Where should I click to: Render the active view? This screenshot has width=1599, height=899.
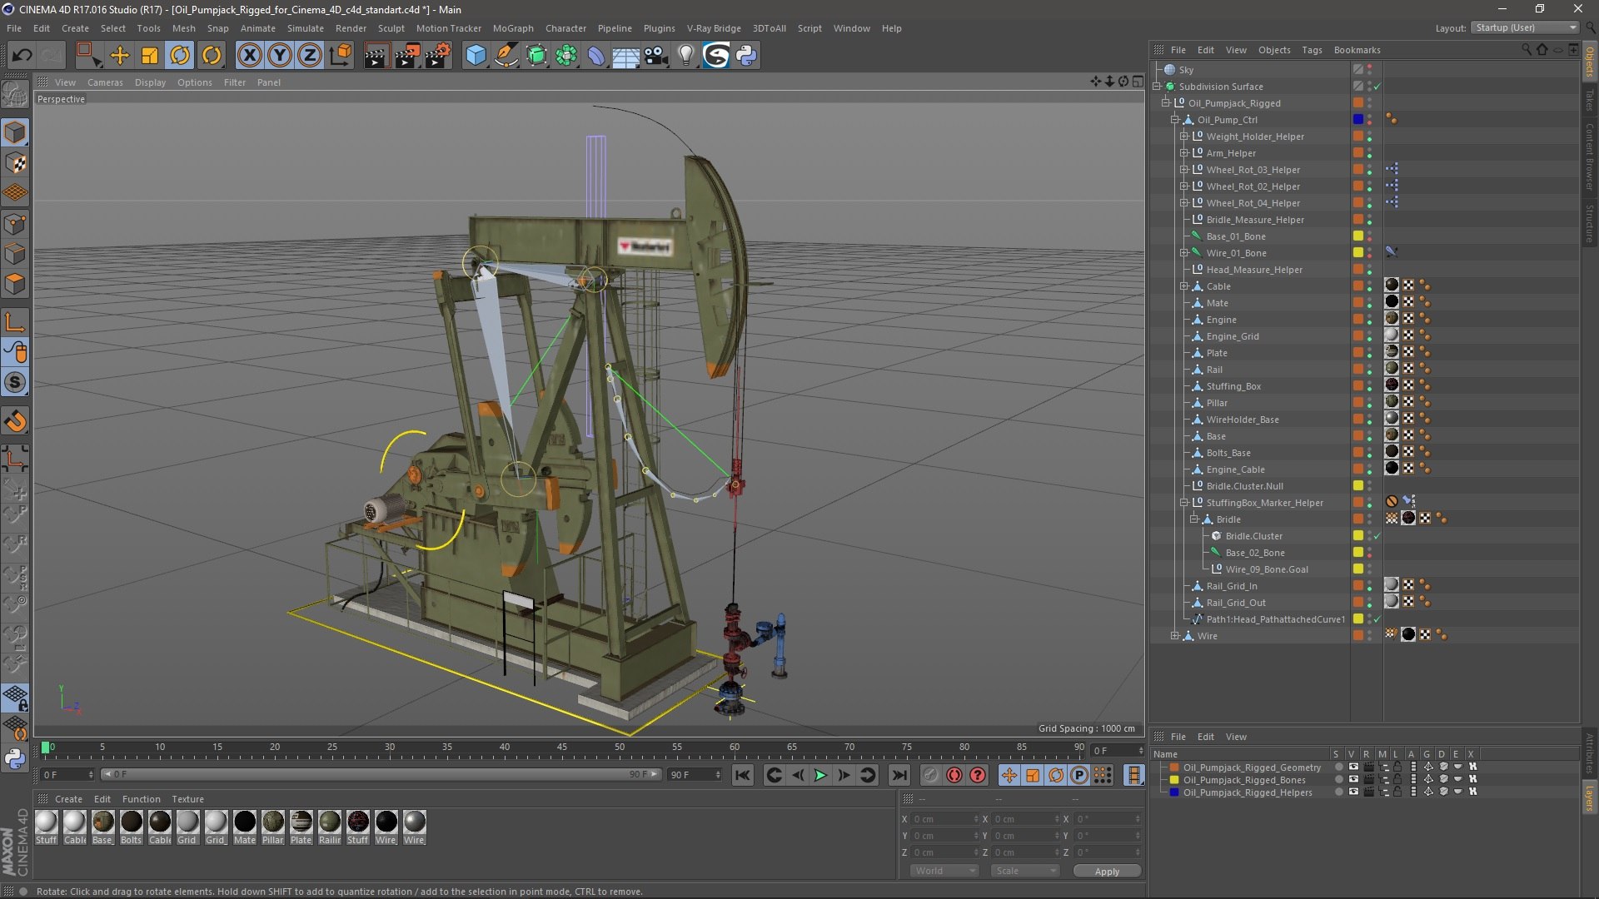(x=376, y=56)
